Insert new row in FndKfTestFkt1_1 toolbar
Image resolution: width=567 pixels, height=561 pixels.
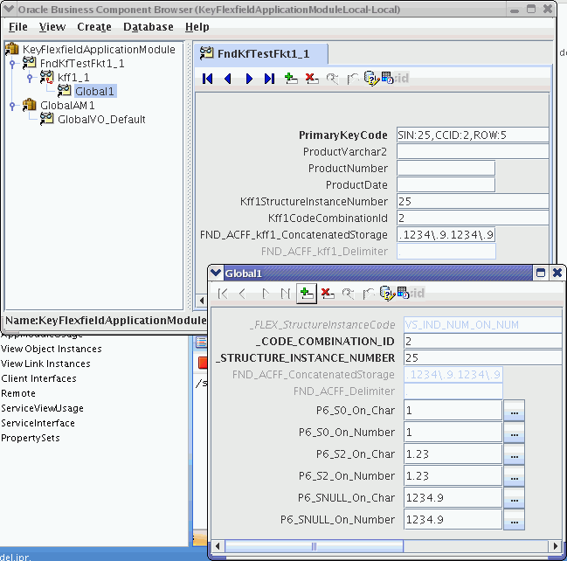[x=290, y=79]
